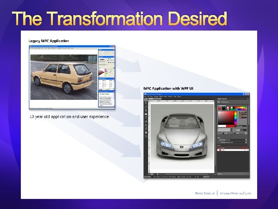Click the horizontal scrollbar under the canvas

pos(186,174)
